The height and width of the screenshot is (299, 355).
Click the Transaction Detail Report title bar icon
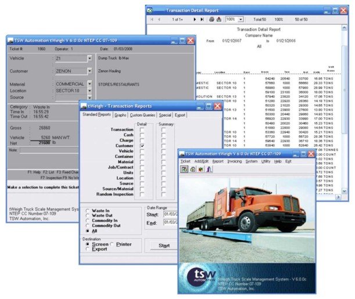coord(150,10)
